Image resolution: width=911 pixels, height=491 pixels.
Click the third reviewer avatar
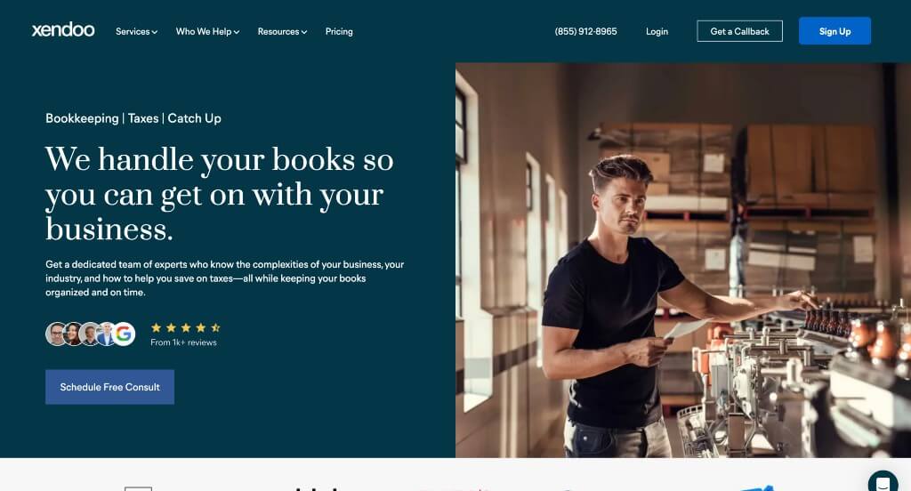(90, 334)
